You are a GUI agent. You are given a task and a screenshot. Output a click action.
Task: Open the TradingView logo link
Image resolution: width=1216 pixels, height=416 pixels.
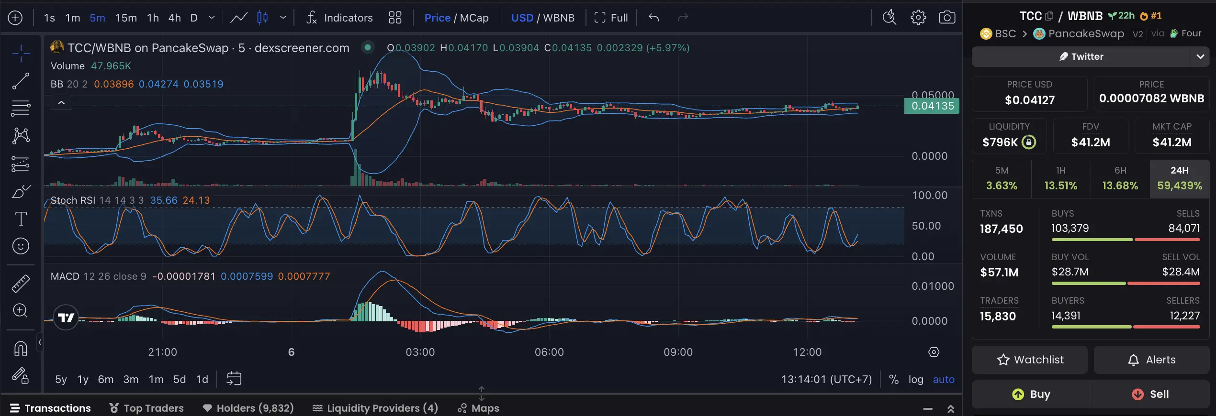point(66,317)
